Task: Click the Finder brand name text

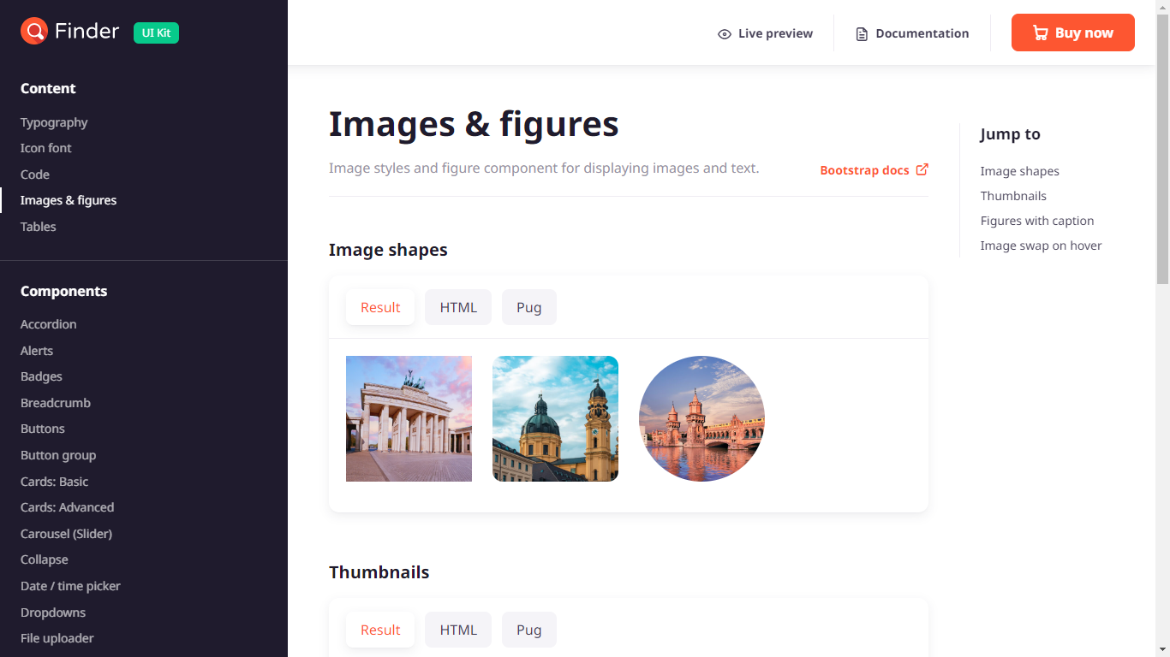Action: (87, 32)
